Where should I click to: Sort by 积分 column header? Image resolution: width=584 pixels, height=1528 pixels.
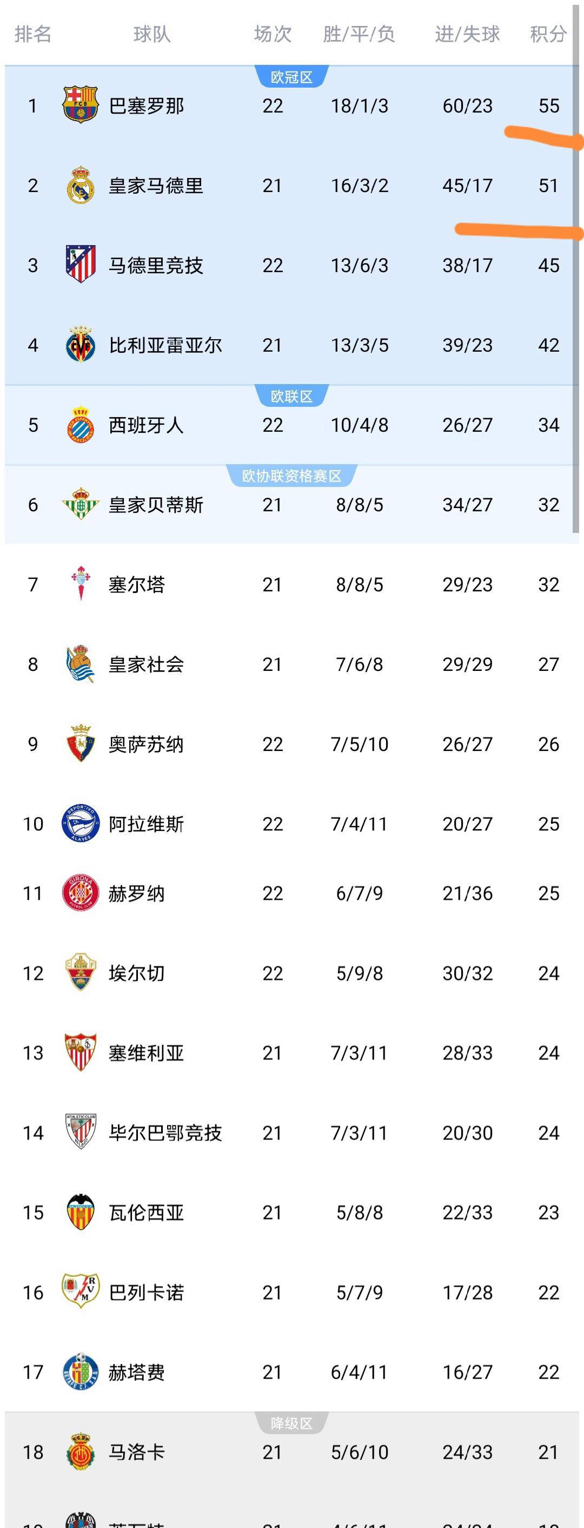coord(548,35)
